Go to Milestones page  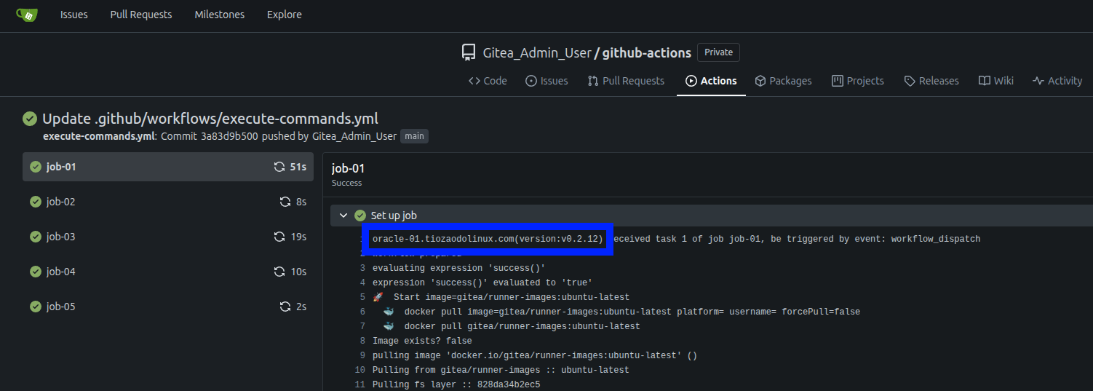(x=220, y=15)
